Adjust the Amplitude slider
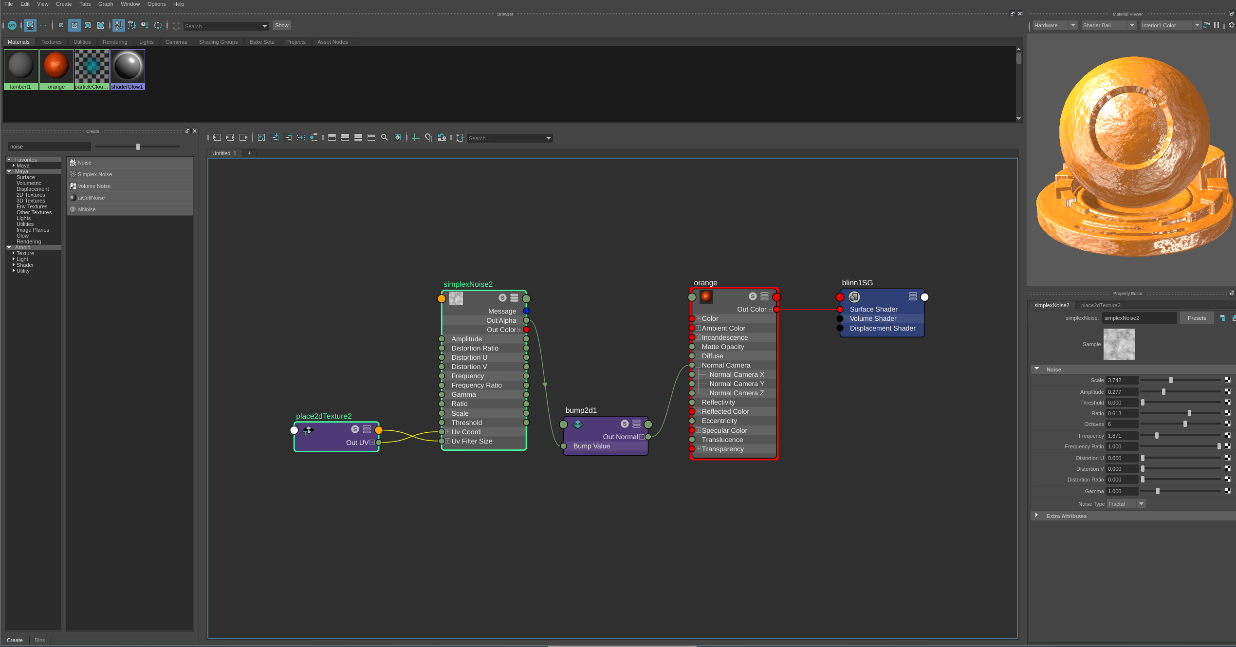 click(x=1163, y=392)
